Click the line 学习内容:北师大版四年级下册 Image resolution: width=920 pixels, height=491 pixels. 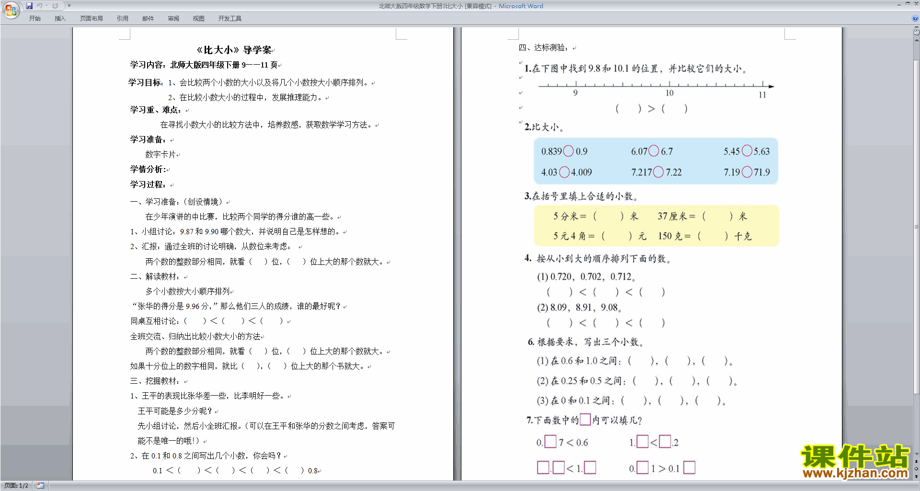[204, 65]
